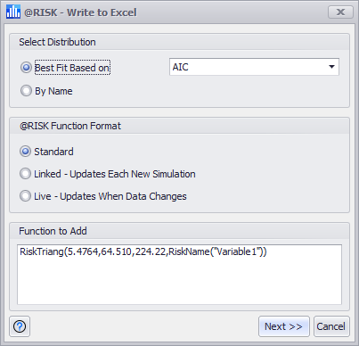Viewport: 359px width, 346px height.
Task: Click the Next >> button
Action: click(x=284, y=326)
